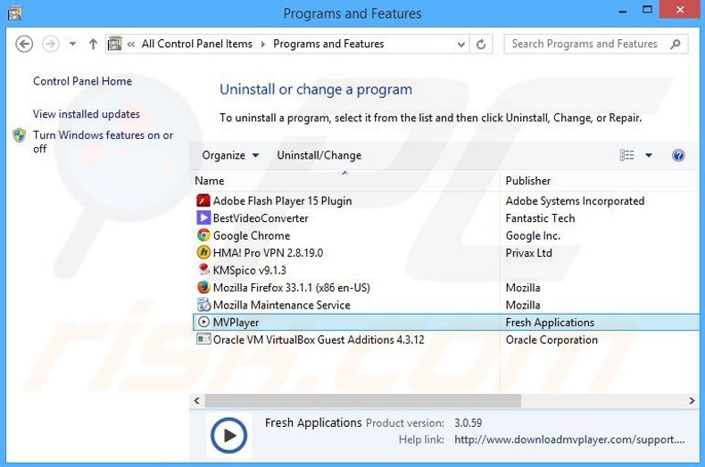
Task: Select Google Chrome program name
Action: (x=252, y=236)
